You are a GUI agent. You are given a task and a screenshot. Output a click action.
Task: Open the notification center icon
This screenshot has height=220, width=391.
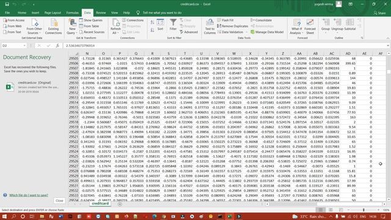pos(383,216)
